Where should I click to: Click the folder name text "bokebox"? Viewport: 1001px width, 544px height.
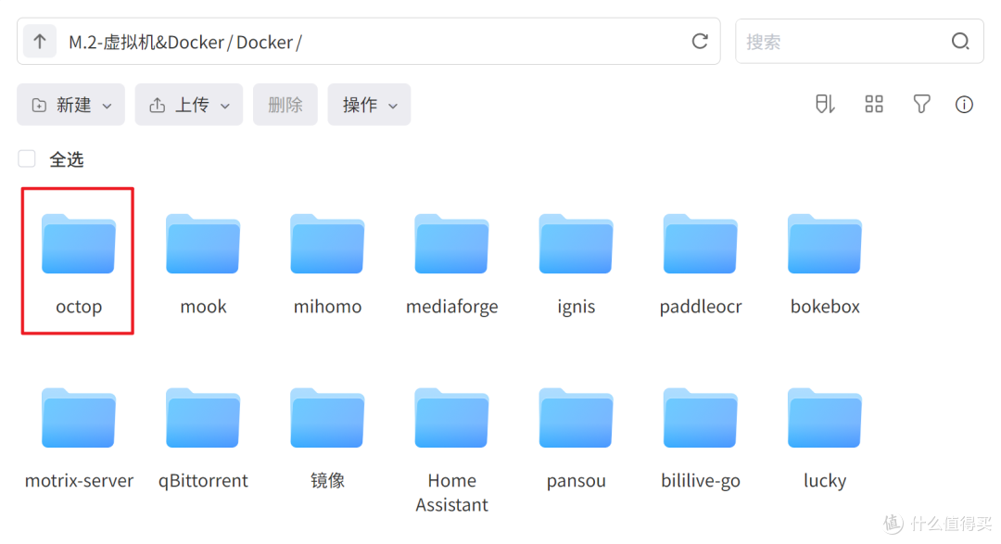tap(825, 307)
